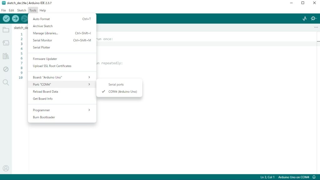Choose Manage Libraries from Tools menu
Viewport: 320px width, 180px height.
[46, 33]
